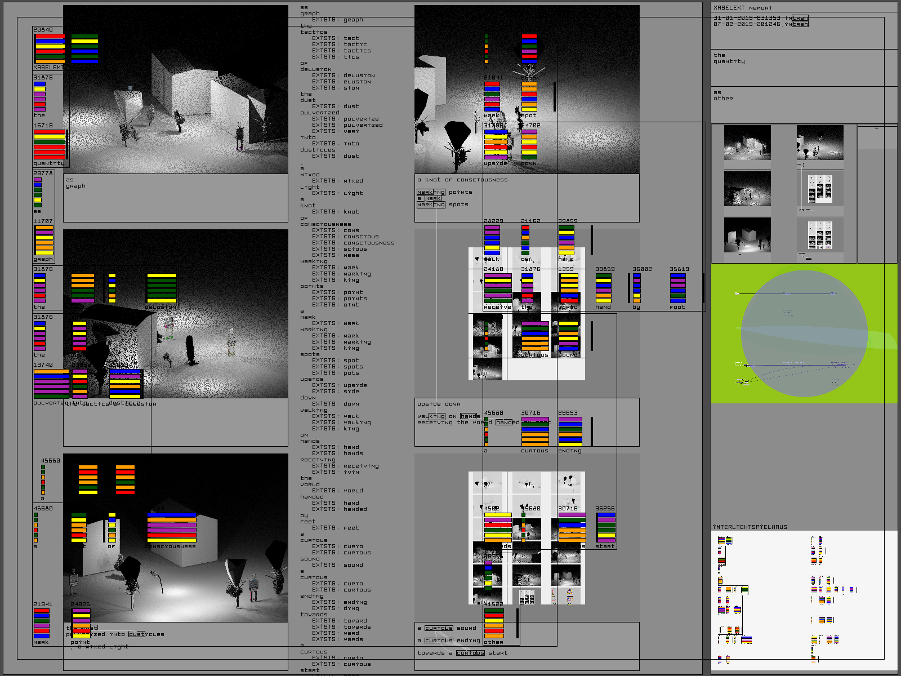
Task: Click the sphere in the green viewport
Action: click(x=804, y=333)
